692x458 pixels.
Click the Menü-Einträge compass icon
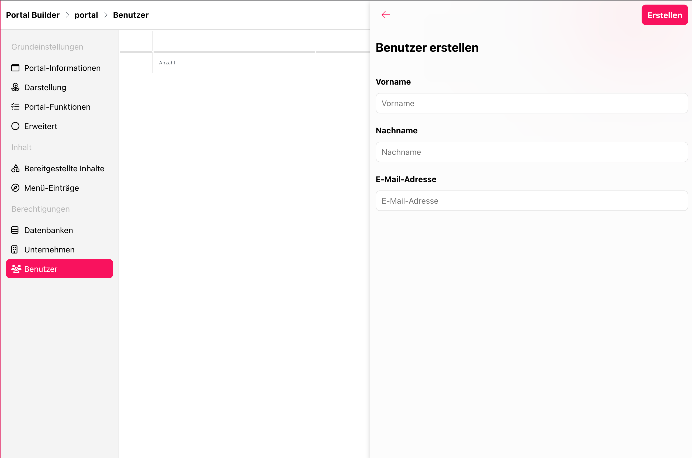click(15, 188)
